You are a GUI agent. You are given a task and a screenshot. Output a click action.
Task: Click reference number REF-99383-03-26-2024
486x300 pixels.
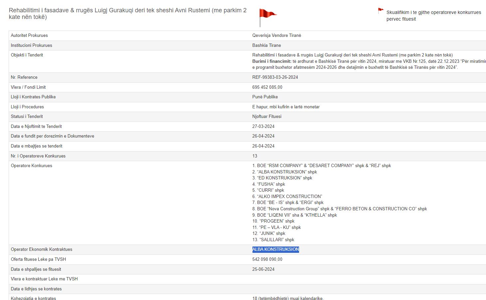(x=275, y=77)
